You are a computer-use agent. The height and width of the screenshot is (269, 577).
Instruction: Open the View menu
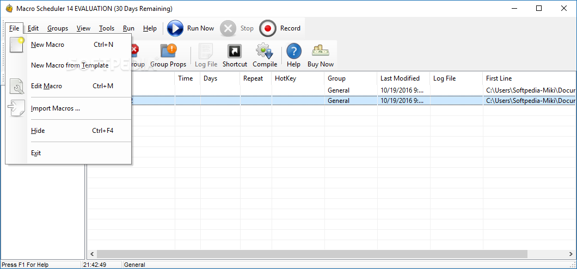(x=83, y=28)
